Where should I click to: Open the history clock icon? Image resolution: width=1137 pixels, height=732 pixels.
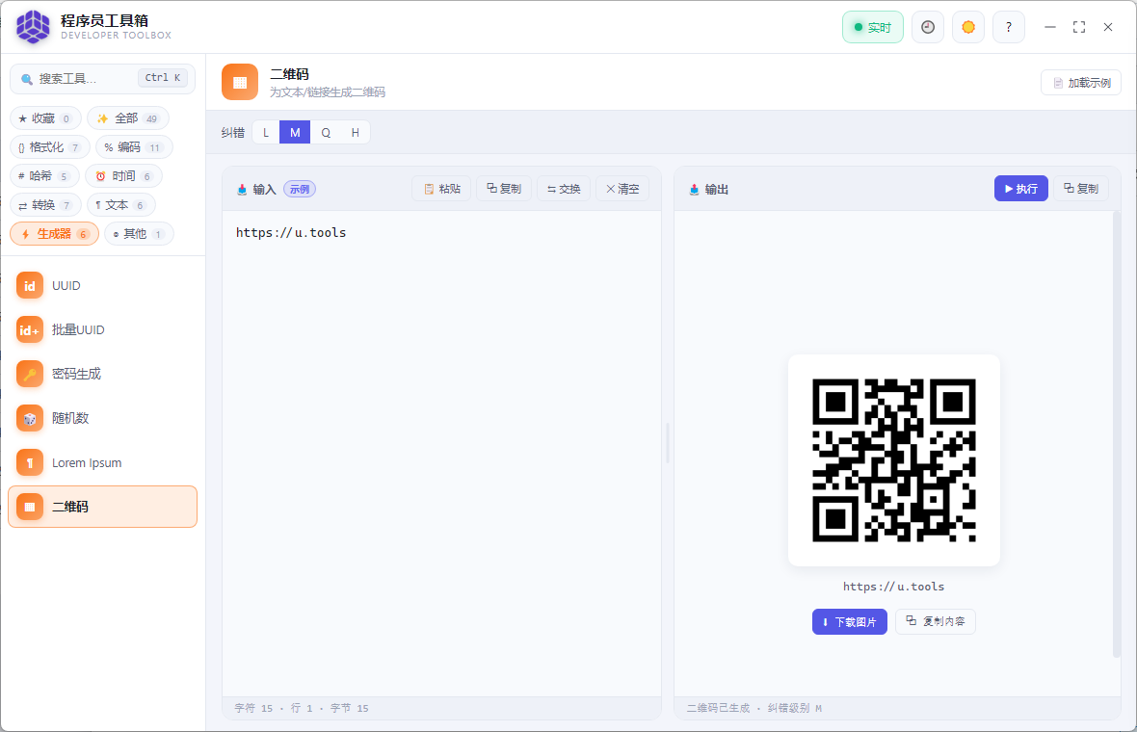pos(928,28)
